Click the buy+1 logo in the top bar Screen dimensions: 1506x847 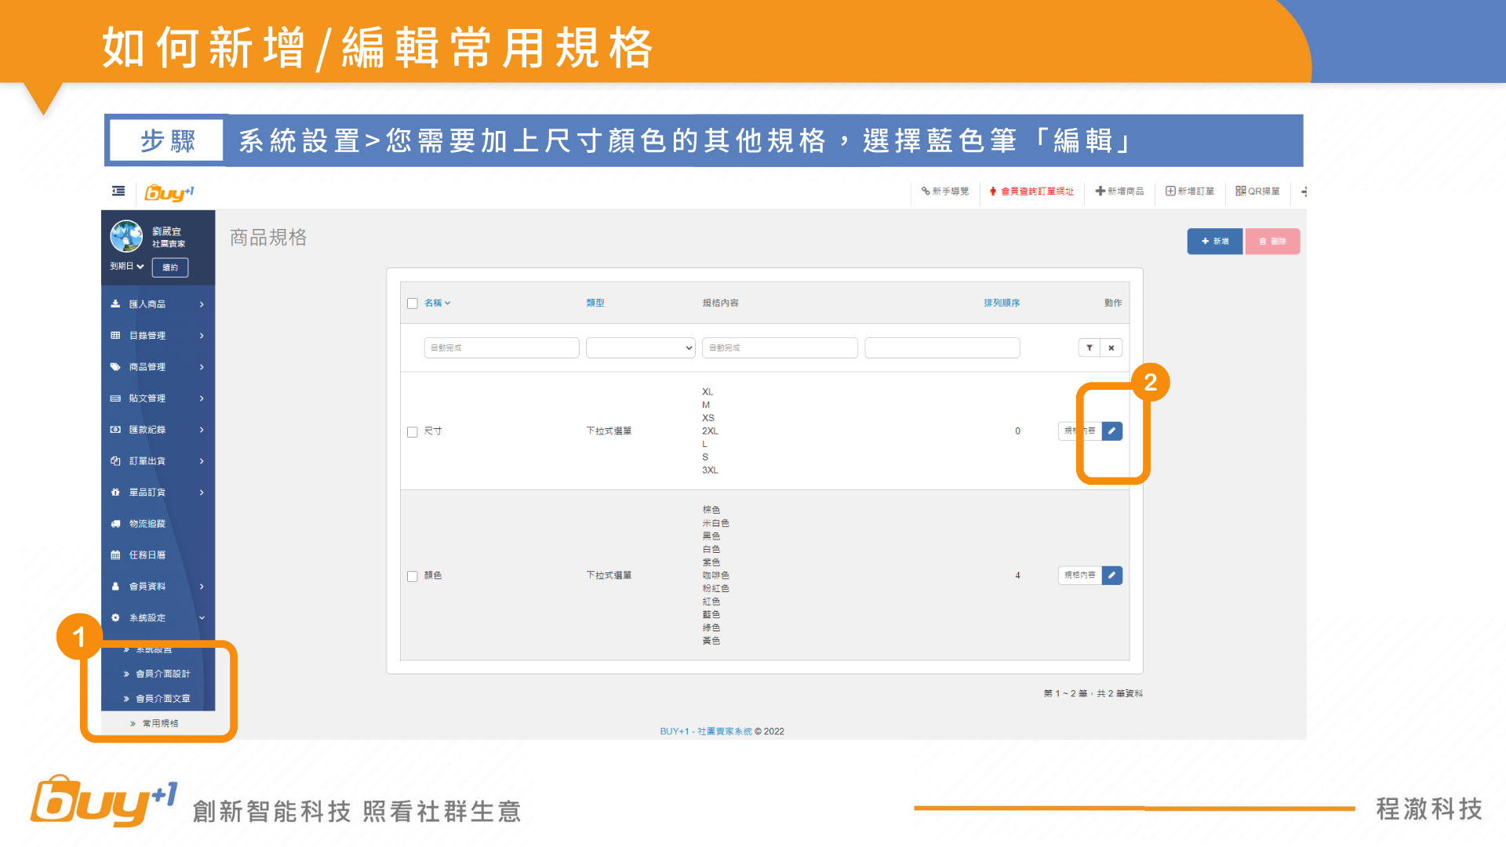169,192
